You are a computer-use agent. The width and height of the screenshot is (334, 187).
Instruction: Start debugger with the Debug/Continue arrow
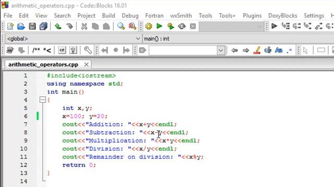[x=275, y=26]
